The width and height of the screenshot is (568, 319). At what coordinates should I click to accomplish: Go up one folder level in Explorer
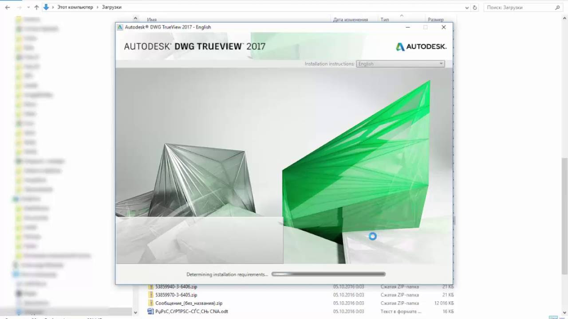click(x=37, y=8)
